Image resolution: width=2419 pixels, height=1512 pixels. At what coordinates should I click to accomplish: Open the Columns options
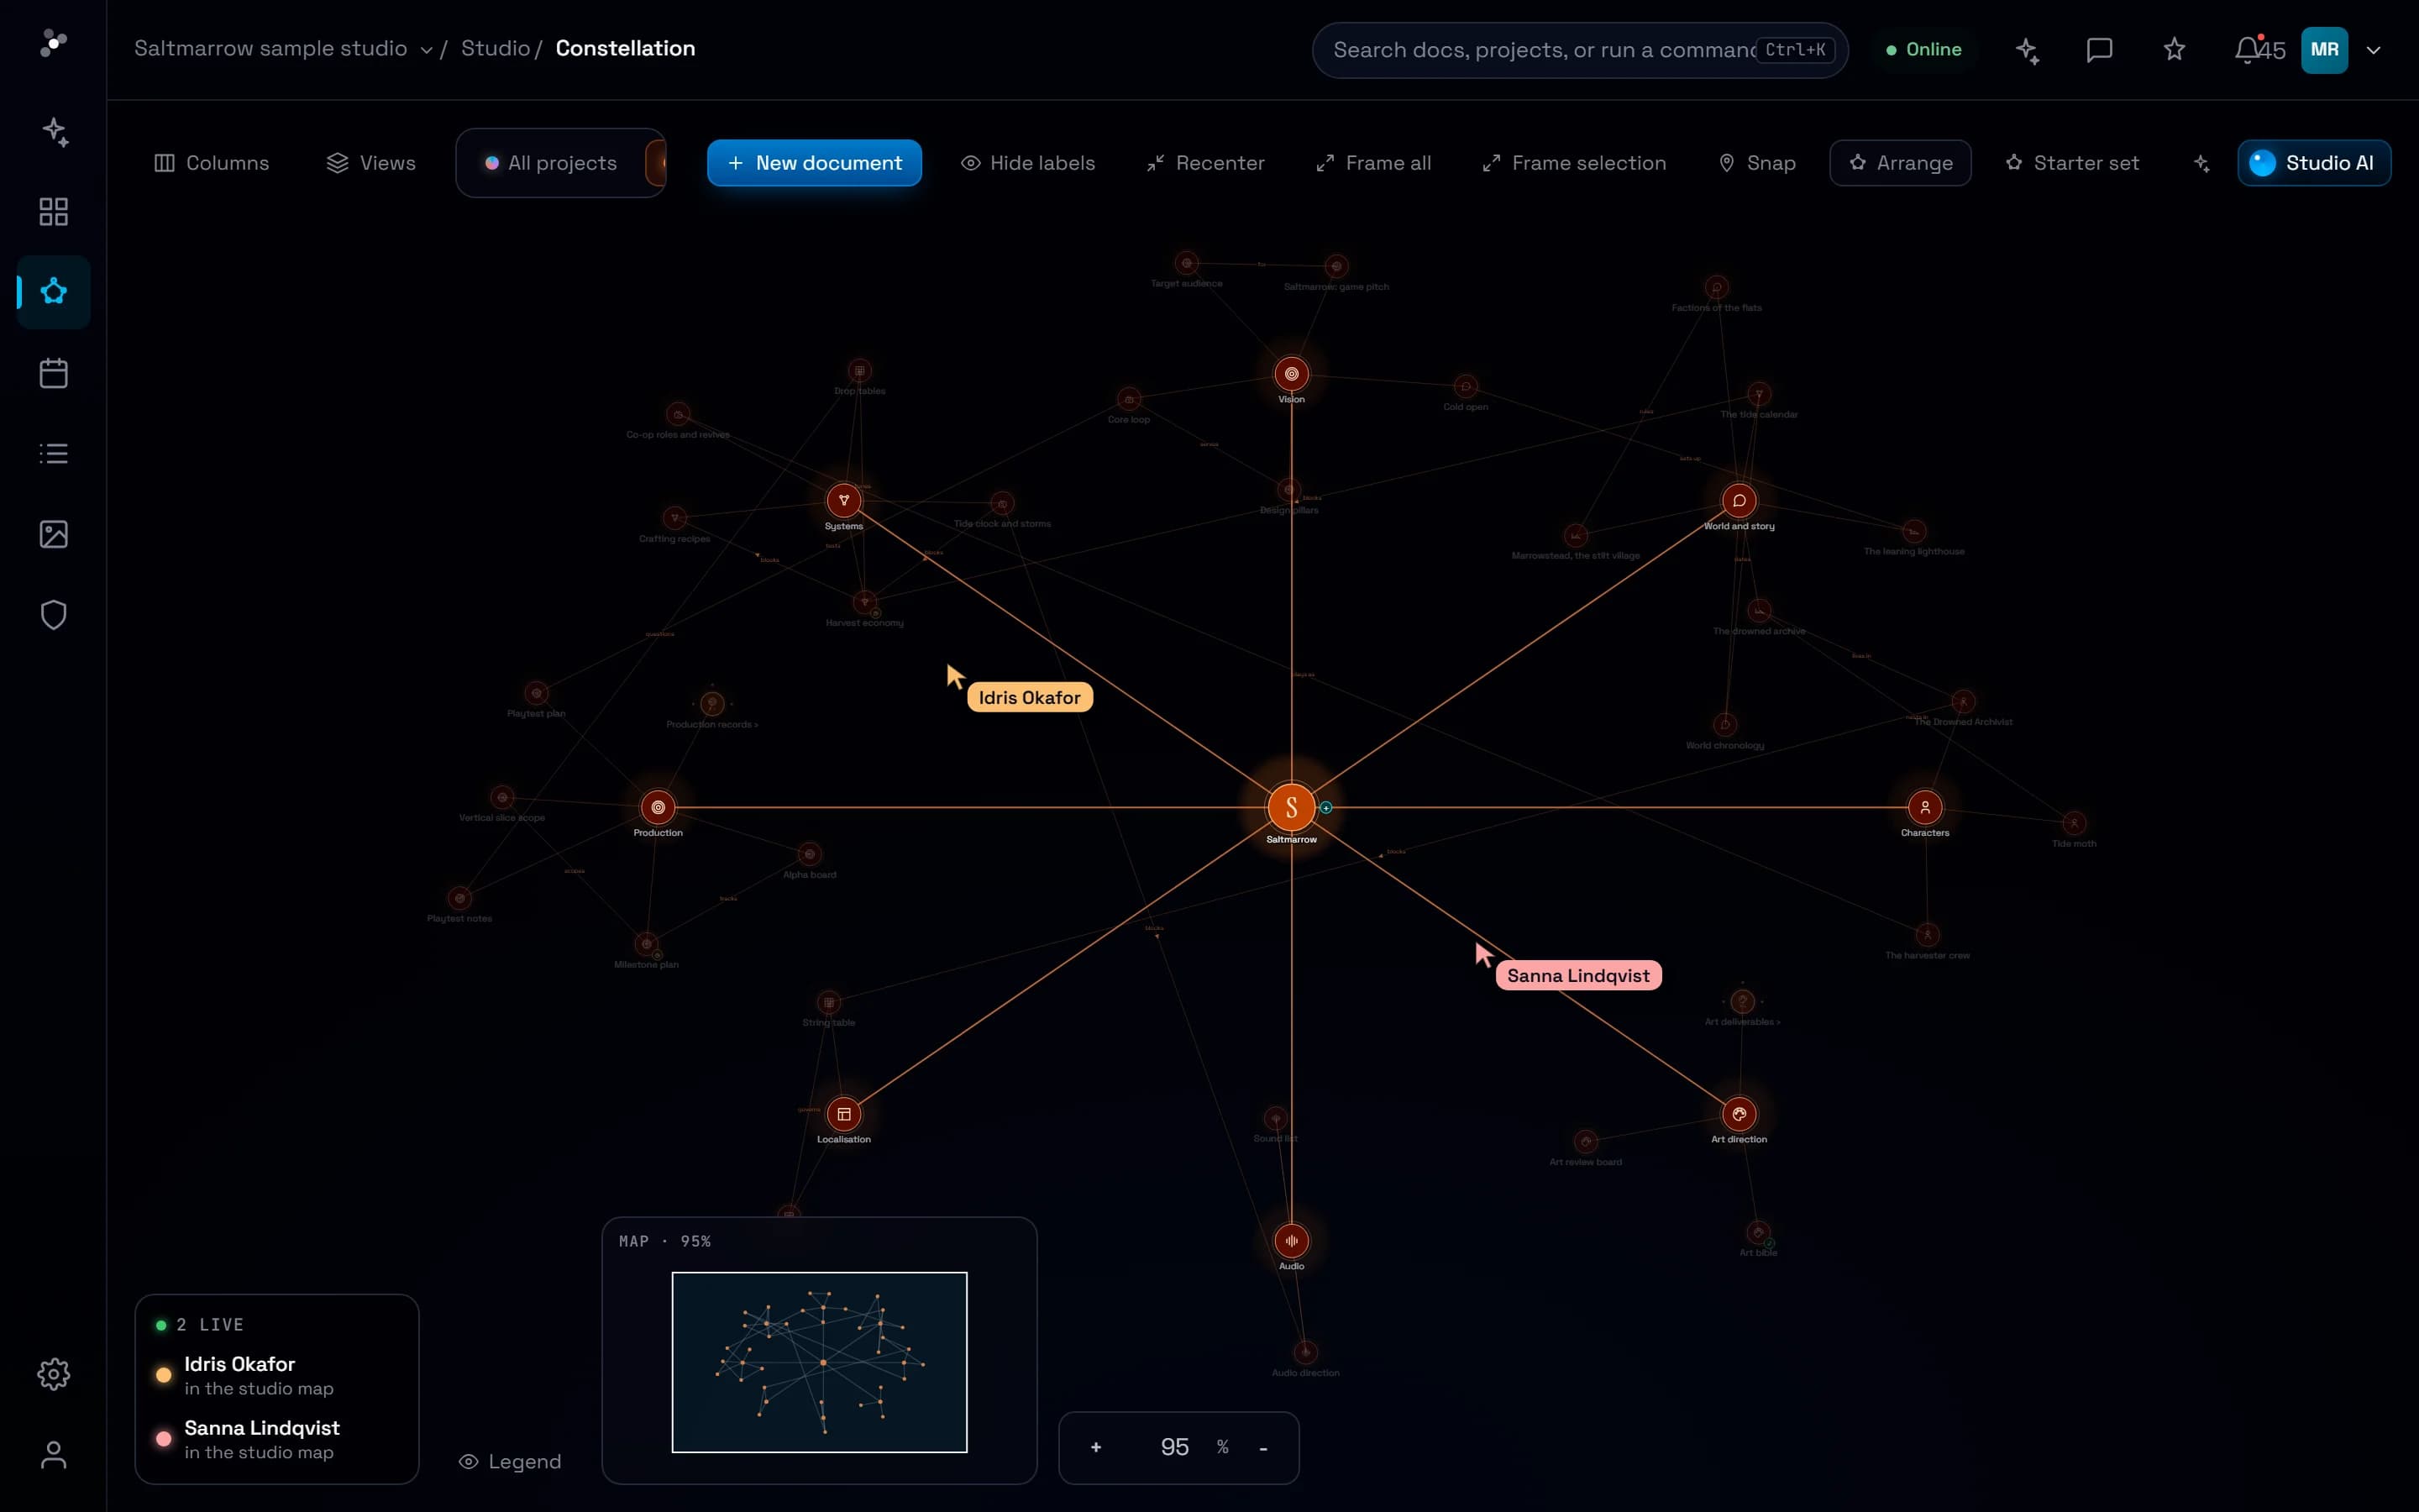[212, 163]
